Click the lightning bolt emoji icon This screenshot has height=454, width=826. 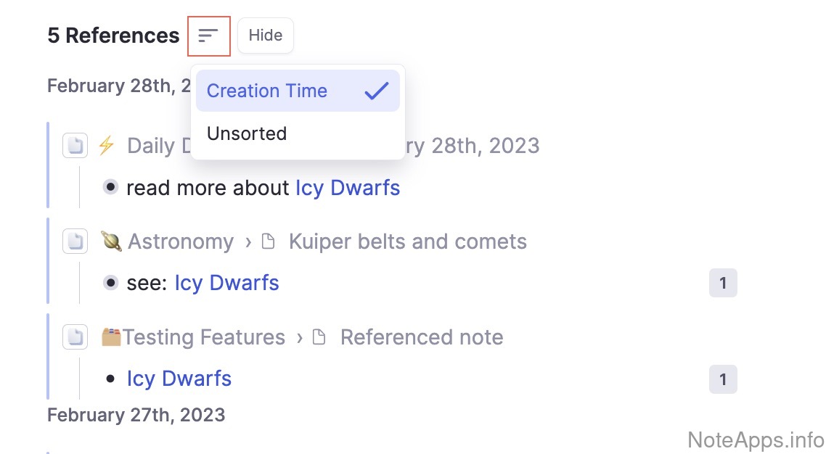[x=106, y=146]
